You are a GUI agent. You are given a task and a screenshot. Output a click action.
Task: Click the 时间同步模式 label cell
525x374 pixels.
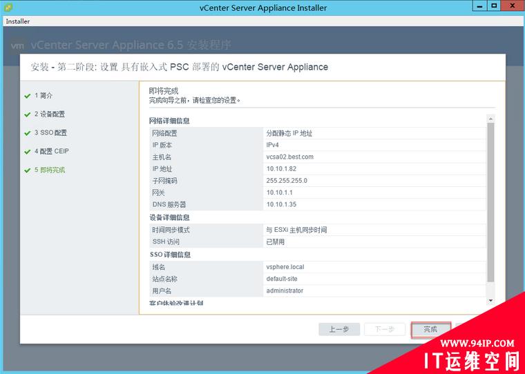pyautogui.click(x=207, y=230)
